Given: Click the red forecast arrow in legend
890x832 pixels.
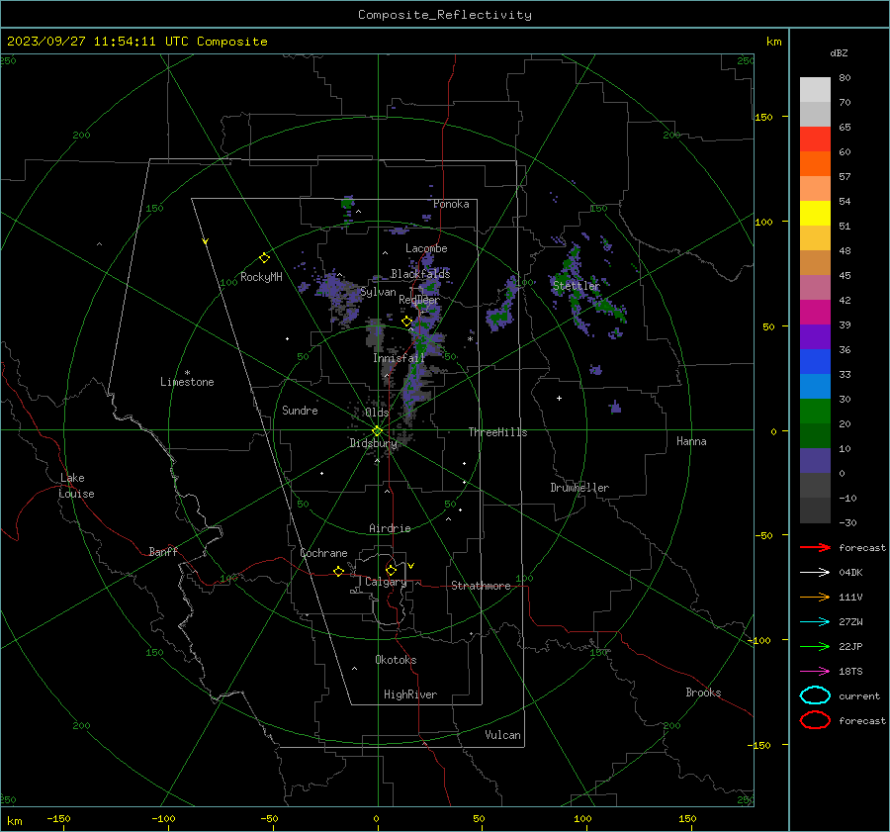Looking at the screenshot, I should [815, 547].
